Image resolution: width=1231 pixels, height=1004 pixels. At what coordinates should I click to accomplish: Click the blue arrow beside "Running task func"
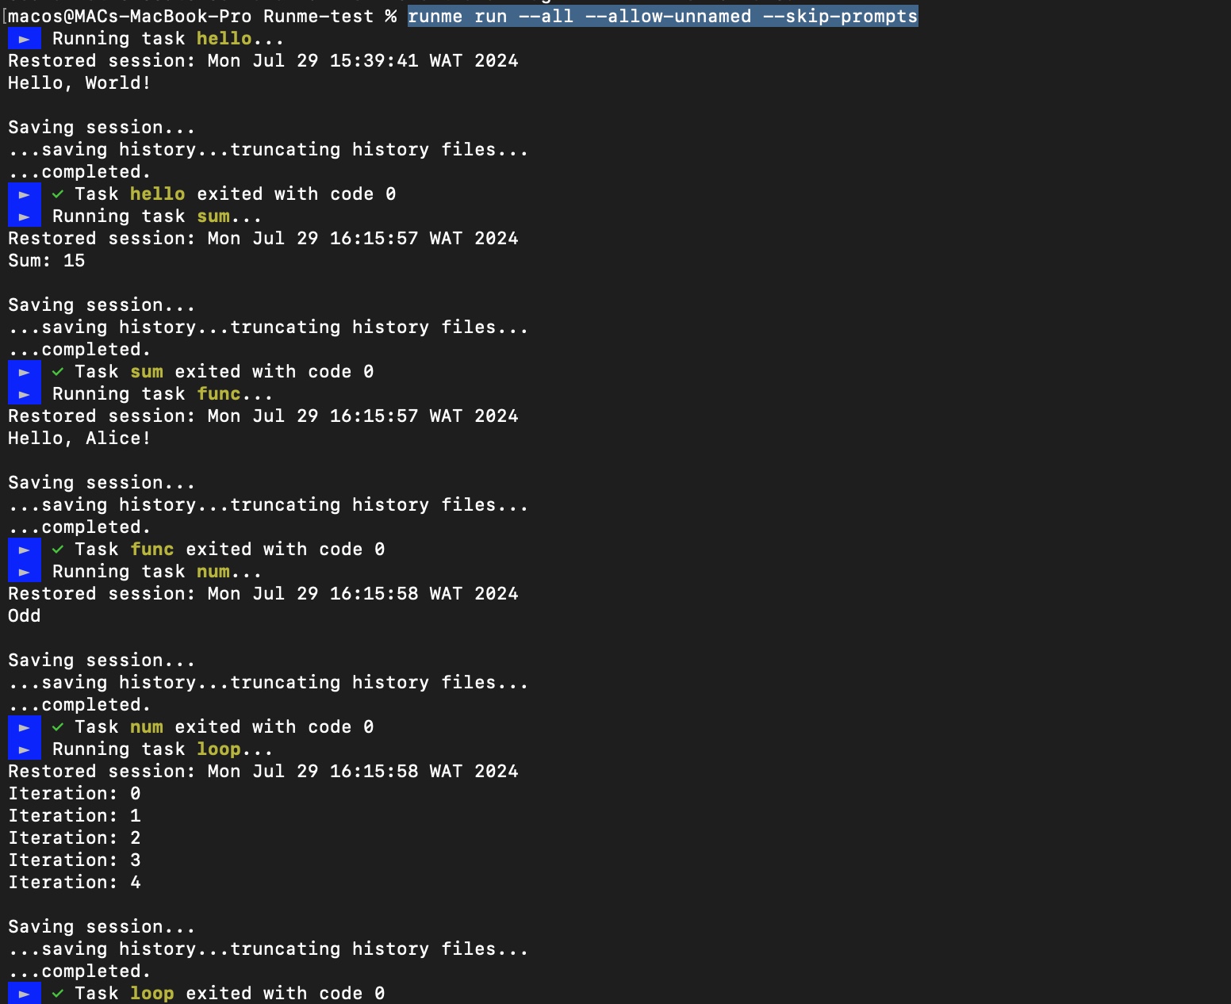[x=24, y=394]
